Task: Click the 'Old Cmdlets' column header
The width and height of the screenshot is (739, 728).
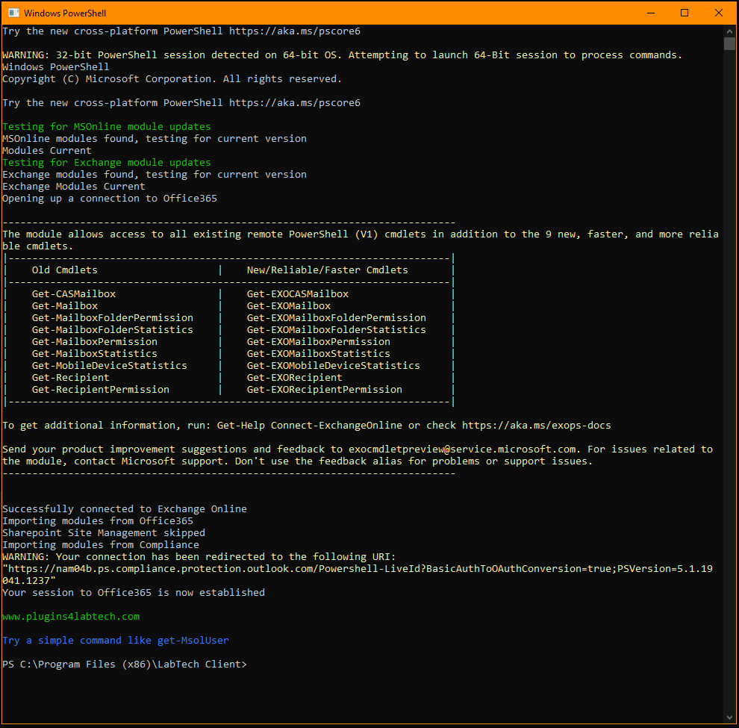Action: click(x=64, y=270)
